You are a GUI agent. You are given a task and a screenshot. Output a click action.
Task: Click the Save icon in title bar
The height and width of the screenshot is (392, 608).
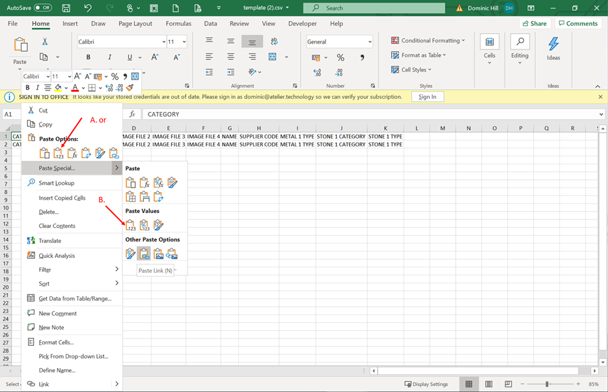(66, 8)
